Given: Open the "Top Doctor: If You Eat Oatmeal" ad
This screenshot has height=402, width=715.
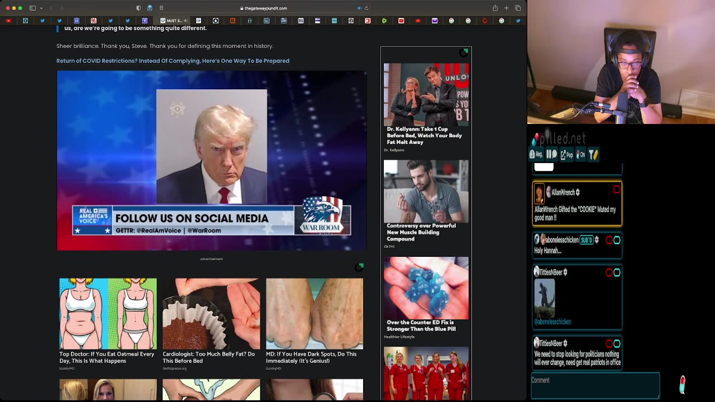Looking at the screenshot, I should coord(107,357).
